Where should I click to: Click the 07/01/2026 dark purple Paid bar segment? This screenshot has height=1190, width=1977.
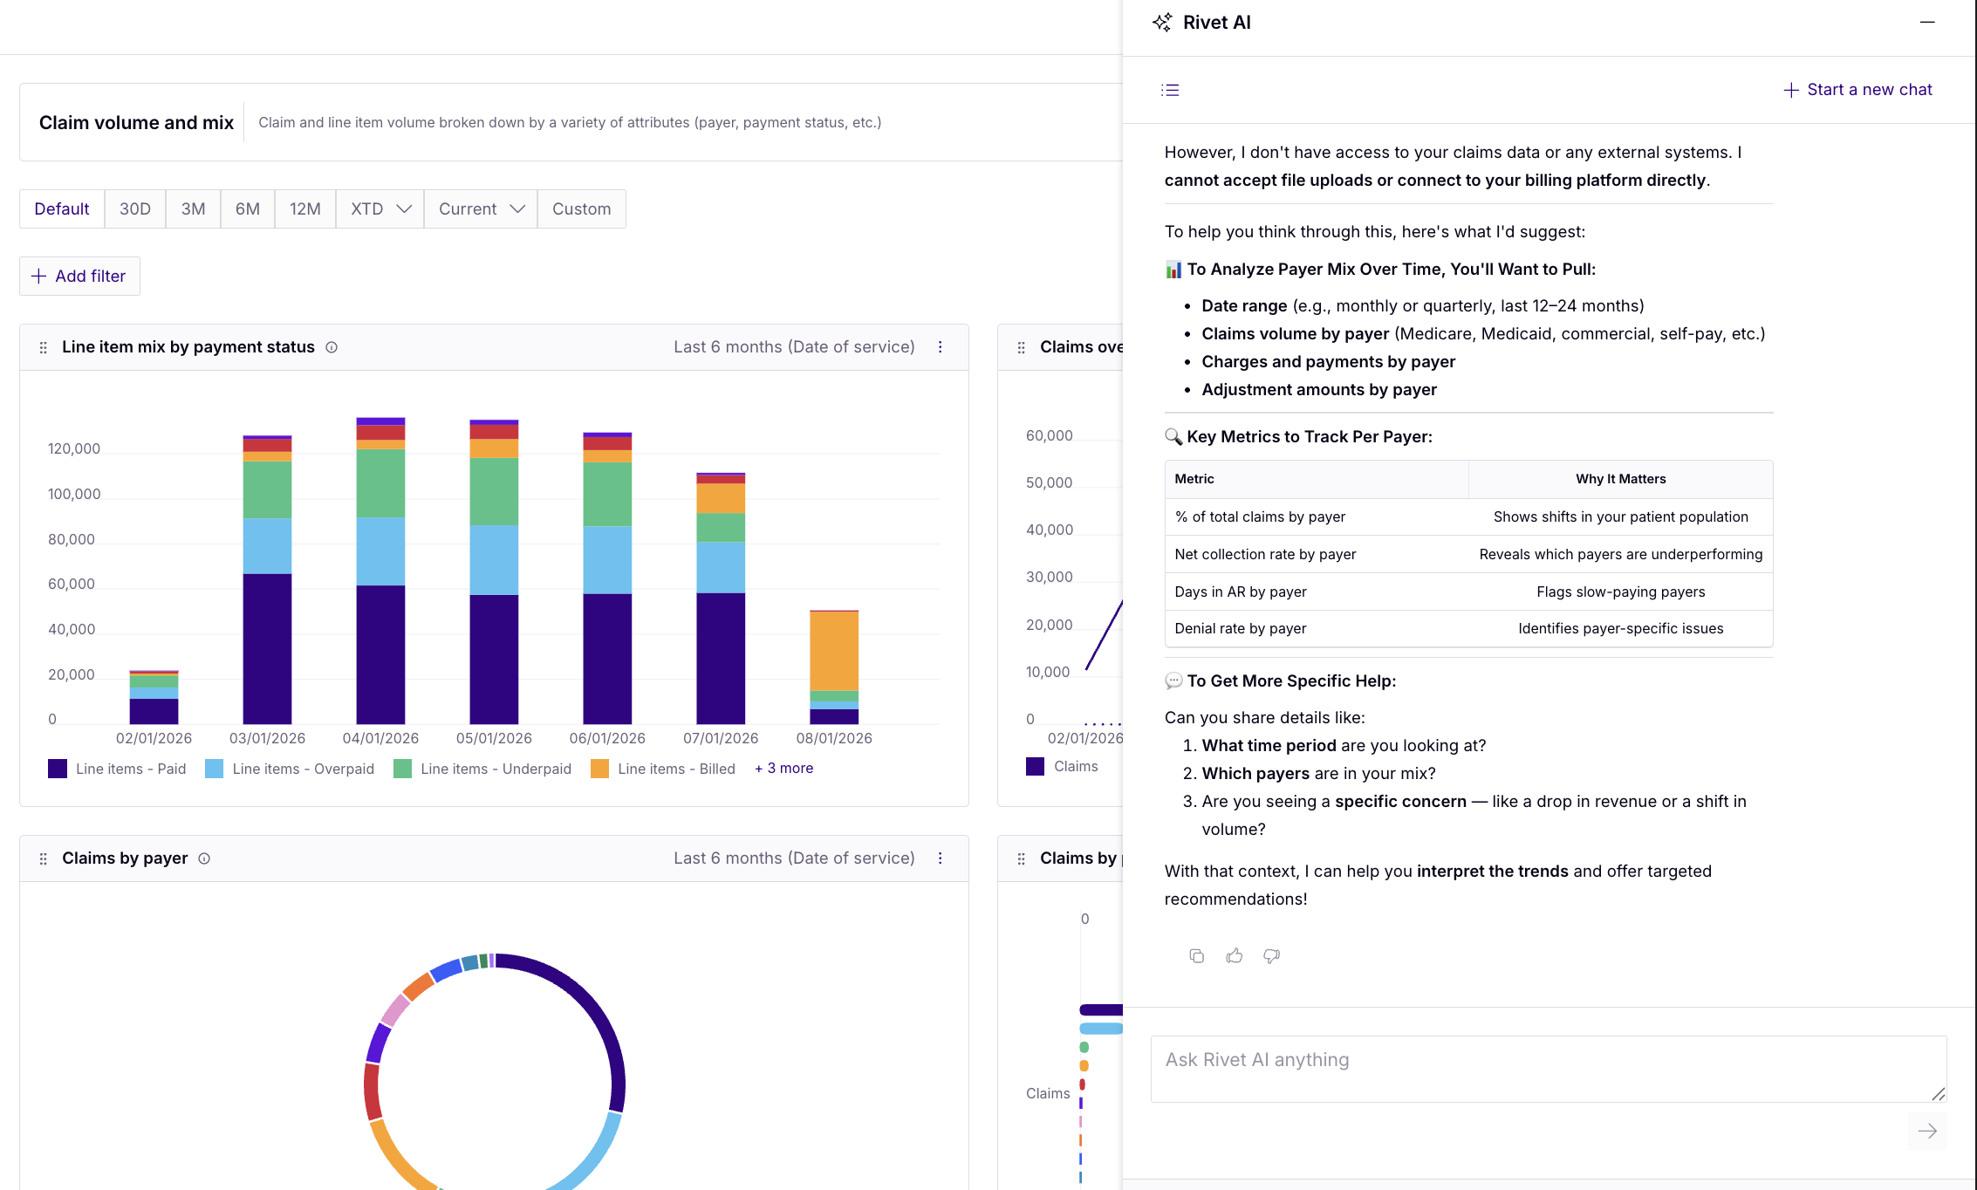click(721, 659)
